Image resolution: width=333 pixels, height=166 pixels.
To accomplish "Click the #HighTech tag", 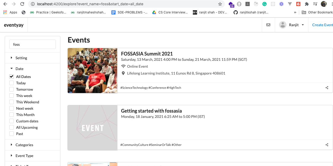I will pos(174,88).
